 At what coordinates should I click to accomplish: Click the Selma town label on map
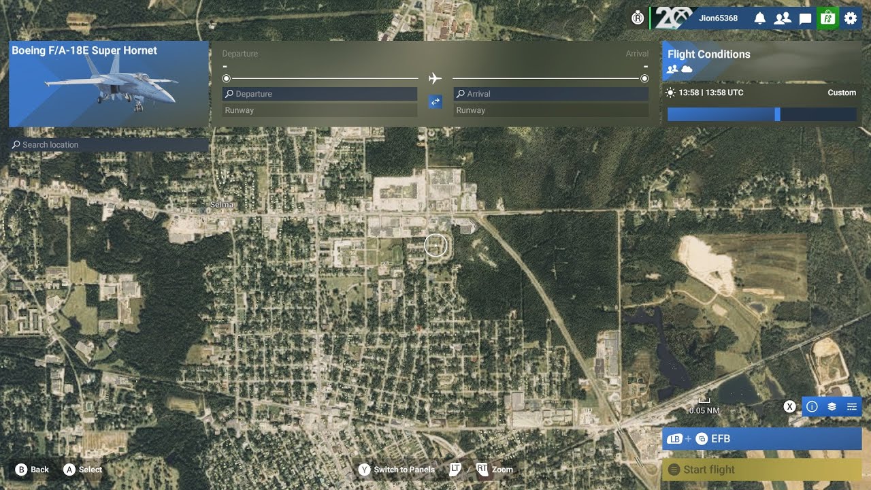pos(223,205)
